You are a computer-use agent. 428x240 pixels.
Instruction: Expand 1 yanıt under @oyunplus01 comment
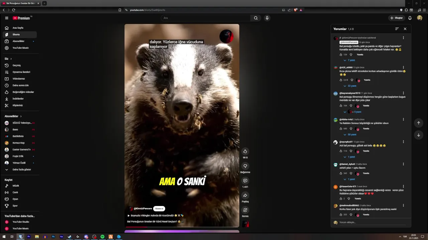349,157
